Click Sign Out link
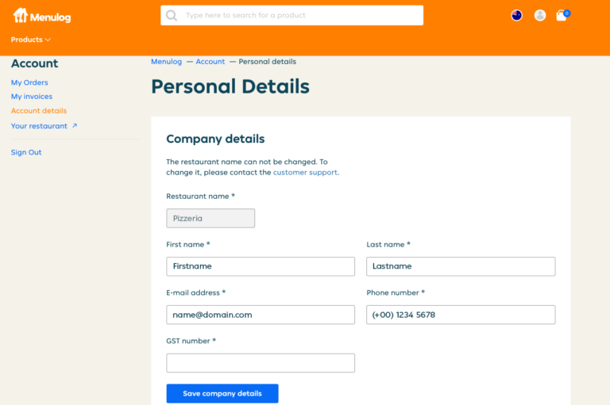Image resolution: width=610 pixels, height=405 pixels. [x=26, y=152]
